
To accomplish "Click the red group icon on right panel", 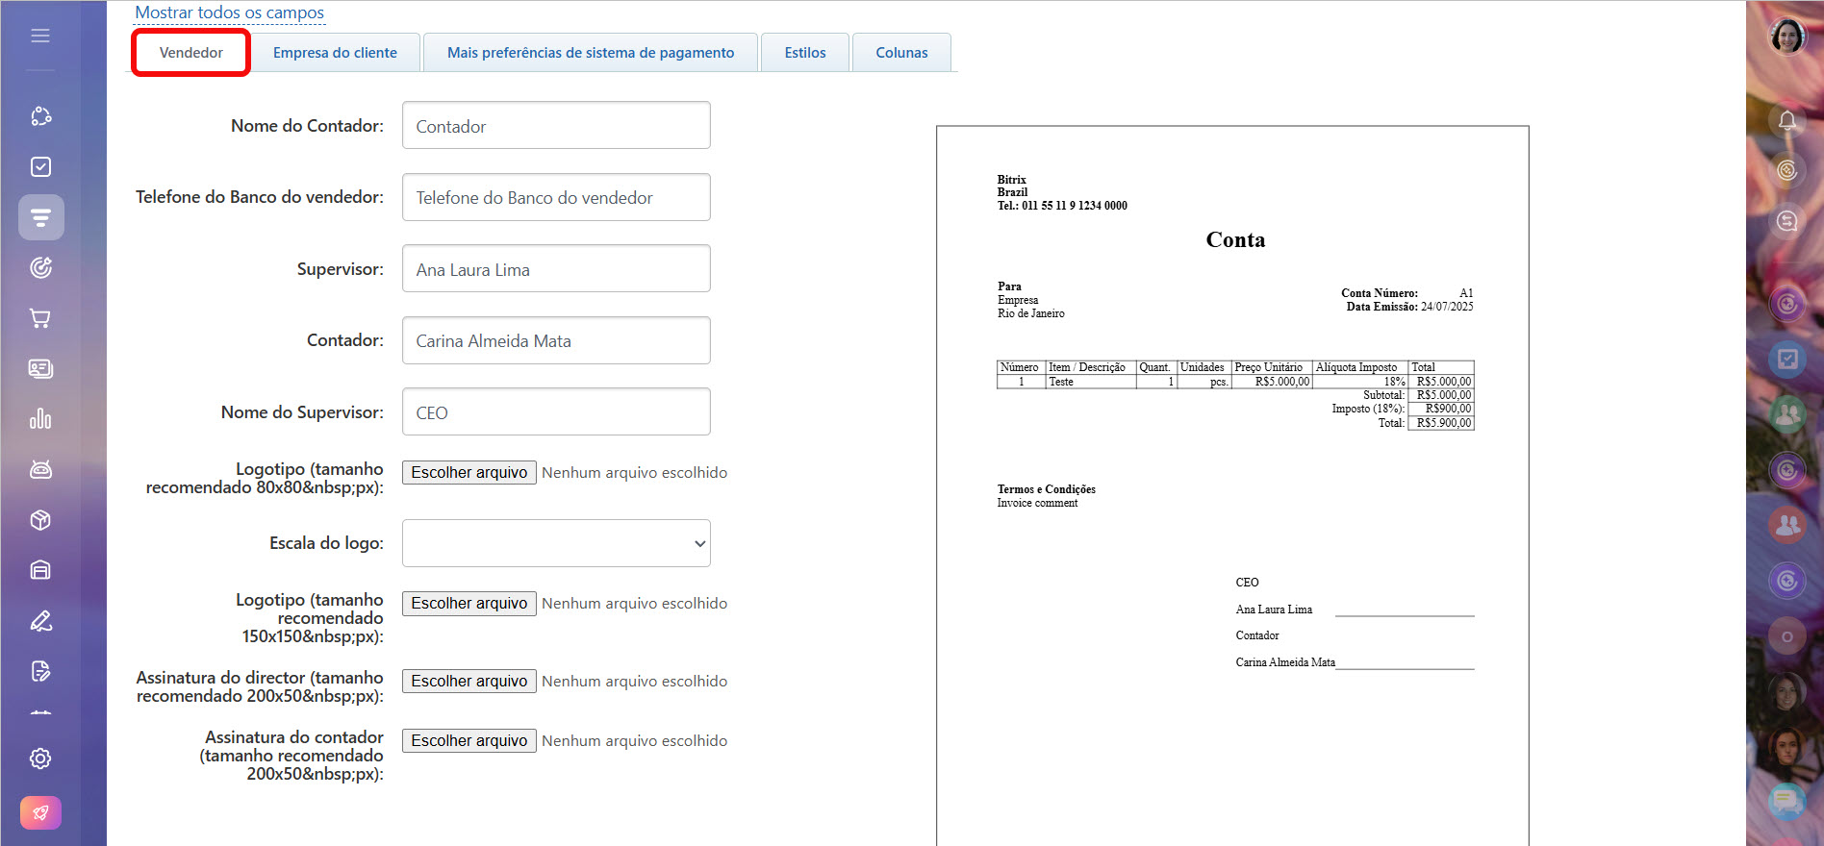I will 1787,525.
